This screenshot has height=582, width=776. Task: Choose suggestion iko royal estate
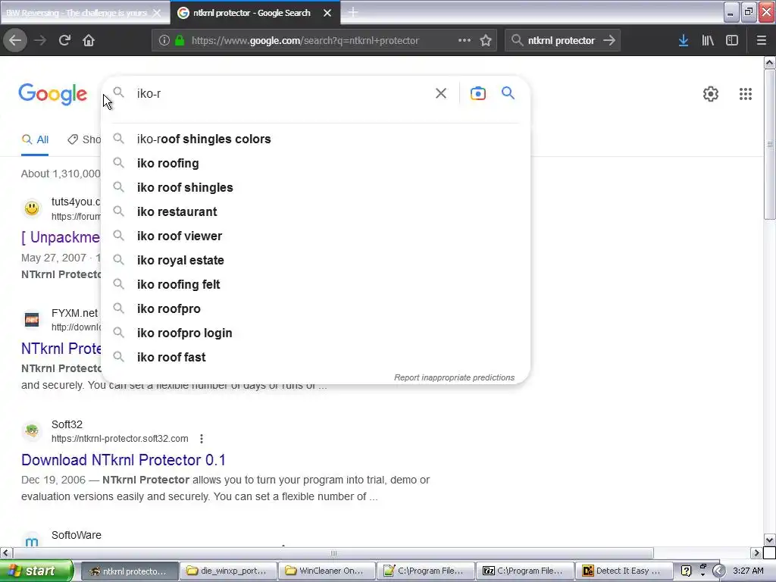tap(315, 261)
